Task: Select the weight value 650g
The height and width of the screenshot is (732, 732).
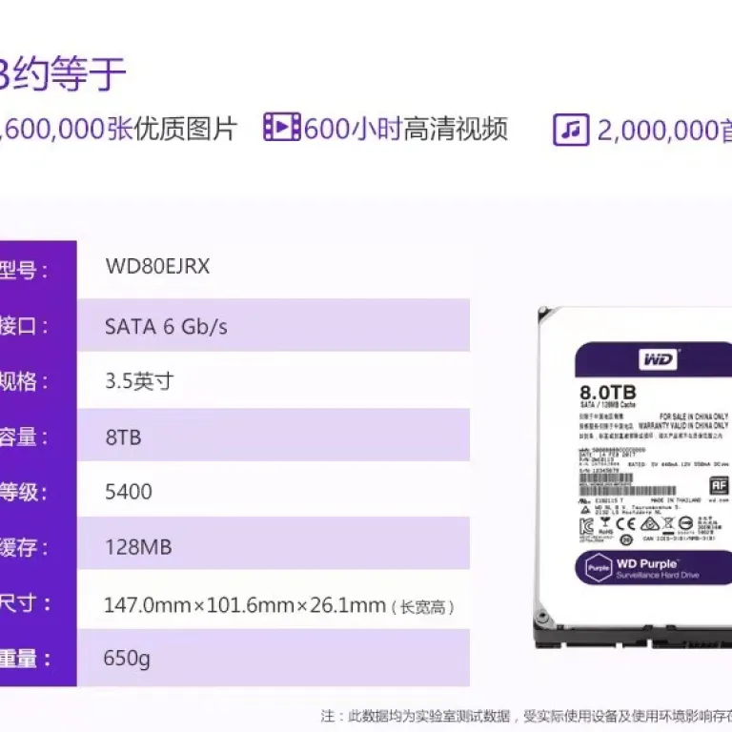Action: (x=127, y=659)
